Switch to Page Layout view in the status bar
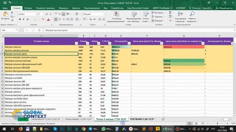 [196, 124]
